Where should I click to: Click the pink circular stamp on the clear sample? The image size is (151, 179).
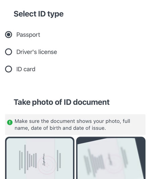tap(47, 165)
